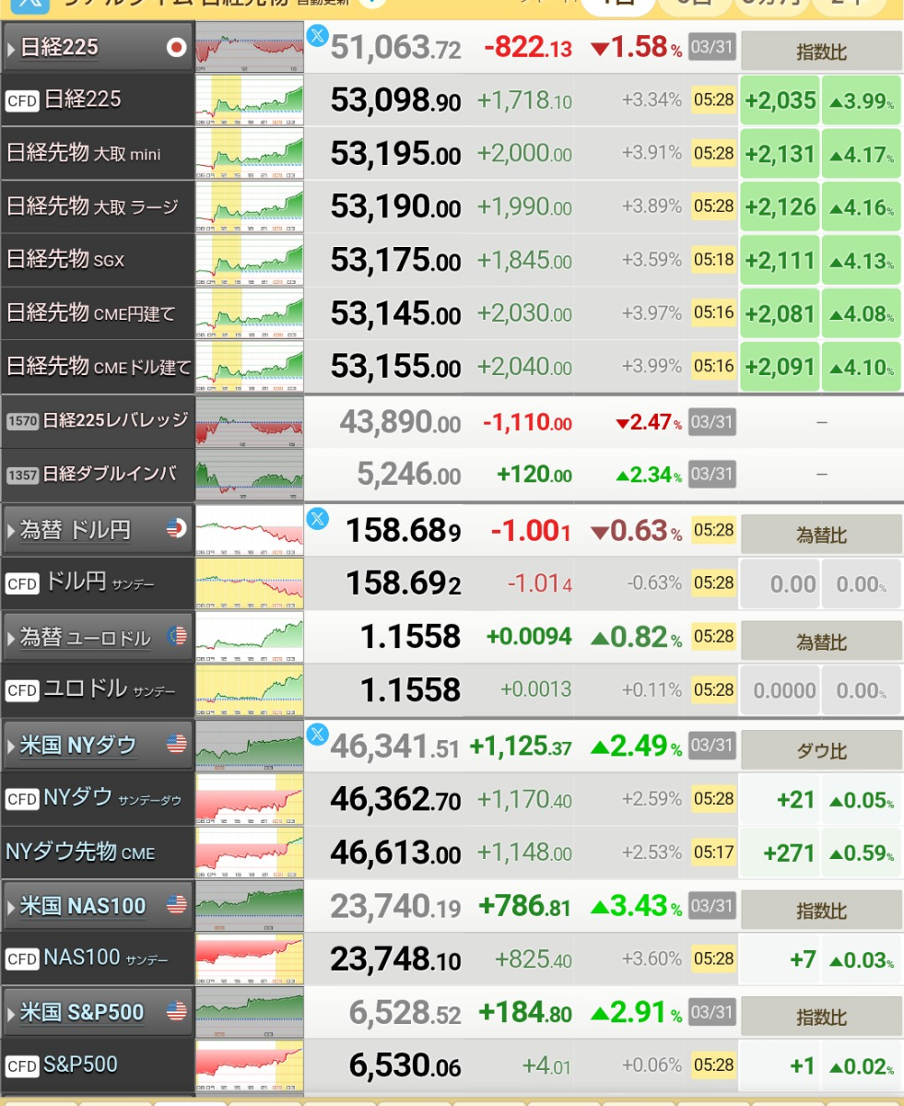Screen dimensions: 904x1106
Task: Expand the 米国 S&P500 section
Action: pyautogui.click(x=11, y=1013)
